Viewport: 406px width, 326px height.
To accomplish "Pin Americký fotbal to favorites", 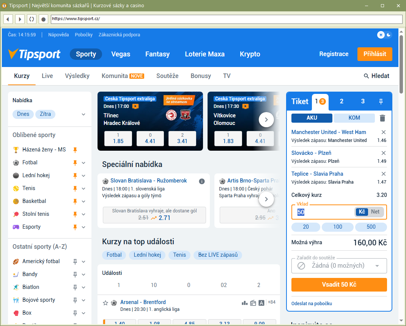I will point(75,262).
